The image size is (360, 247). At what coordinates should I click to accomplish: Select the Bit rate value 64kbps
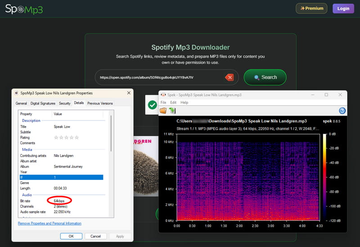(x=59, y=201)
